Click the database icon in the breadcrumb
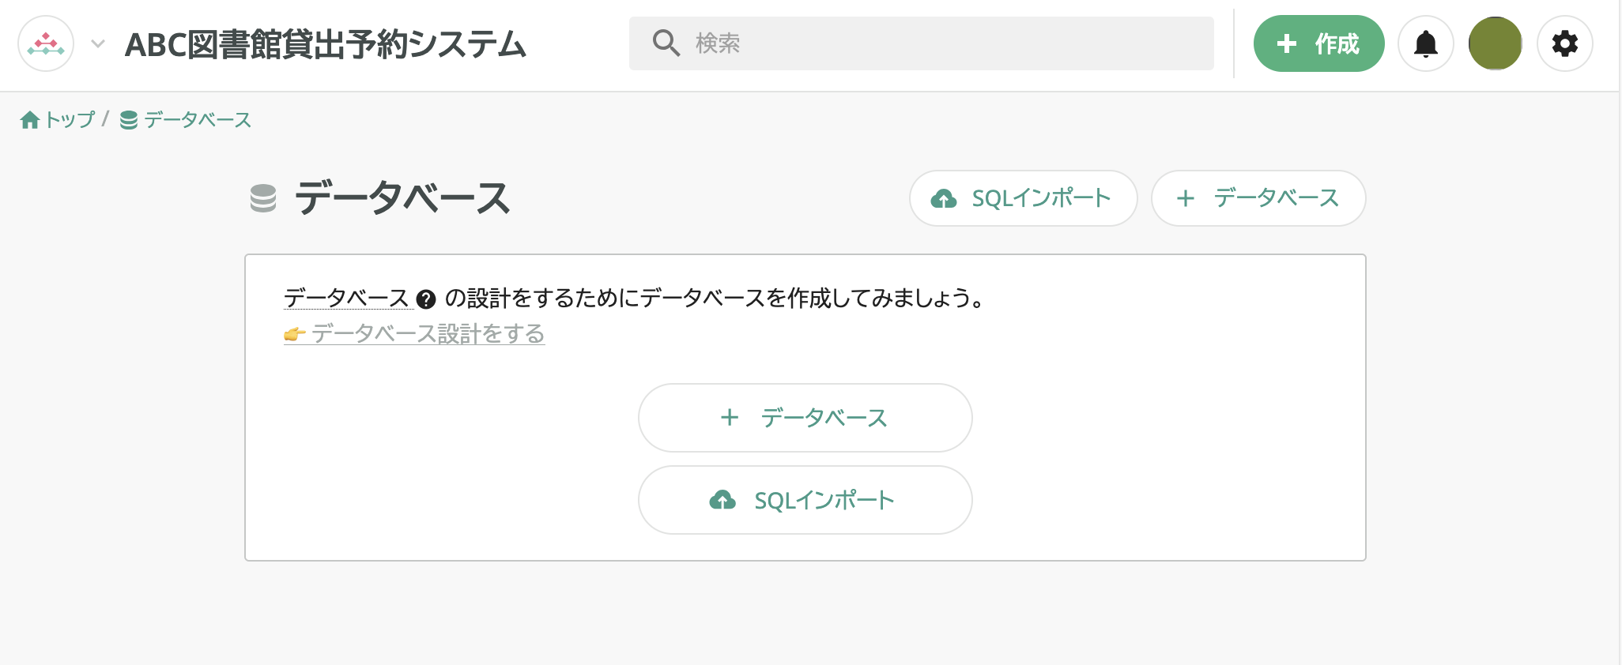This screenshot has width=1622, height=665. pyautogui.click(x=129, y=119)
